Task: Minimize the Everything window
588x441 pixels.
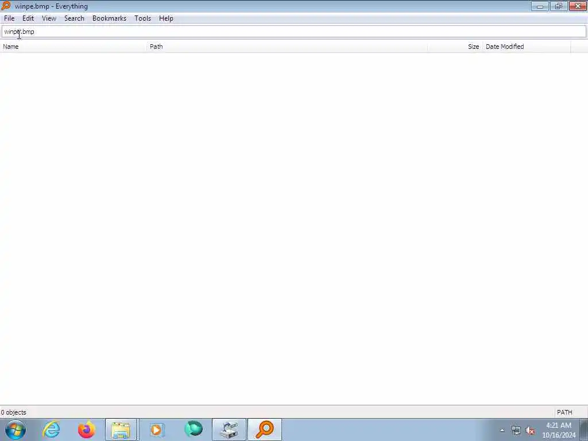Action: coord(540,6)
